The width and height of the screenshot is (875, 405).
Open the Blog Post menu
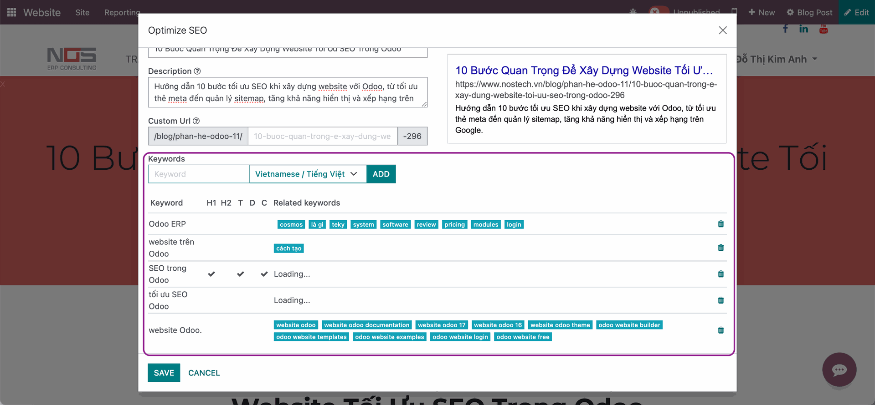click(809, 12)
